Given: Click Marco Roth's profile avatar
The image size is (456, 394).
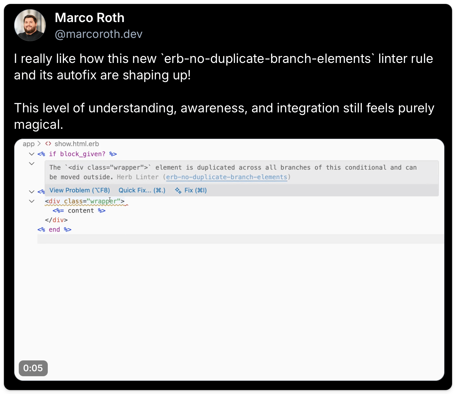Looking at the screenshot, I should (30, 25).
